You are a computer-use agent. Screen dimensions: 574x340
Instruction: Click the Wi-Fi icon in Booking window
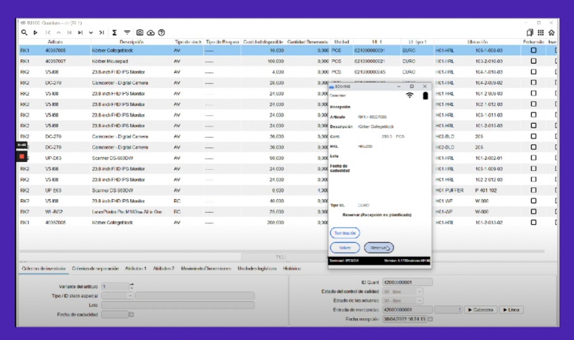coord(409,95)
